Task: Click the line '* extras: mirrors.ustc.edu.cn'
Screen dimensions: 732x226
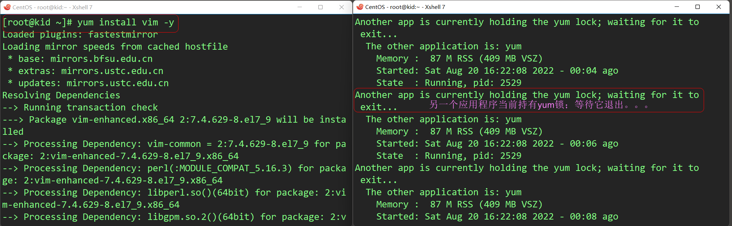Action: tap(86, 71)
